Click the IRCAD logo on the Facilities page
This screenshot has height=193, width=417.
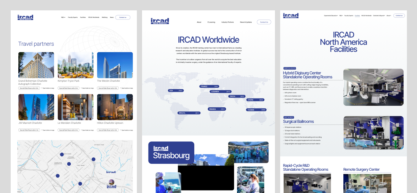tap(291, 16)
